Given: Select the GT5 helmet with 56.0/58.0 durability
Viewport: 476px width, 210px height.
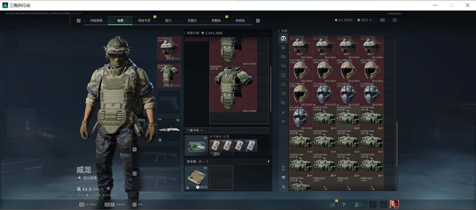Looking at the screenshot, I should click(372, 47).
